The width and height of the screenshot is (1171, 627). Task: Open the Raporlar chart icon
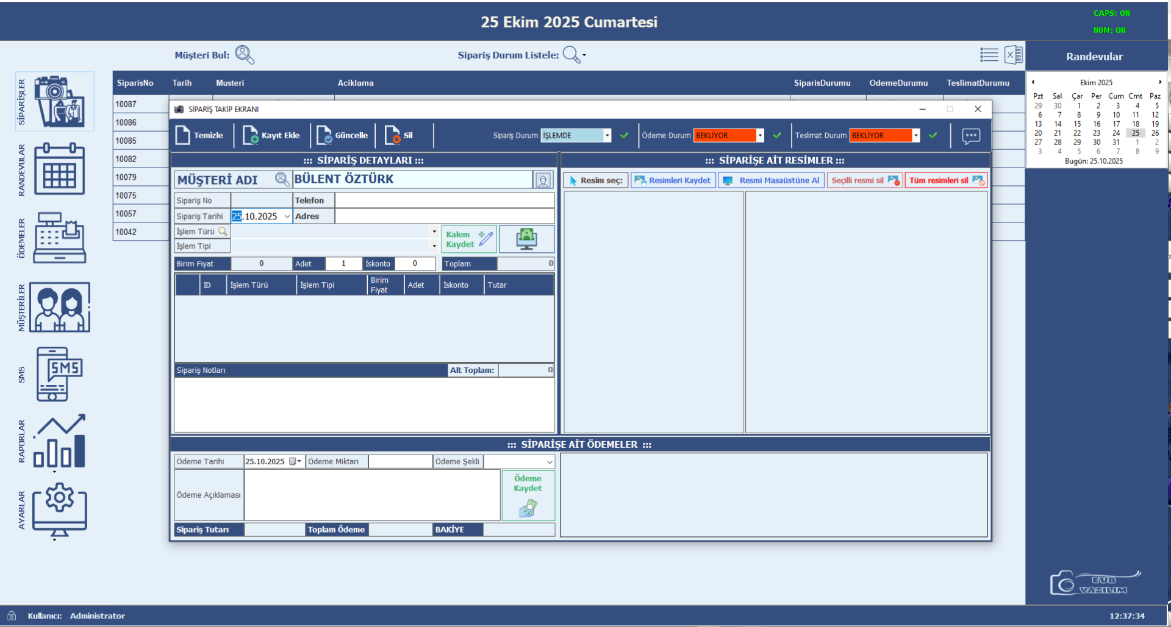(x=59, y=442)
